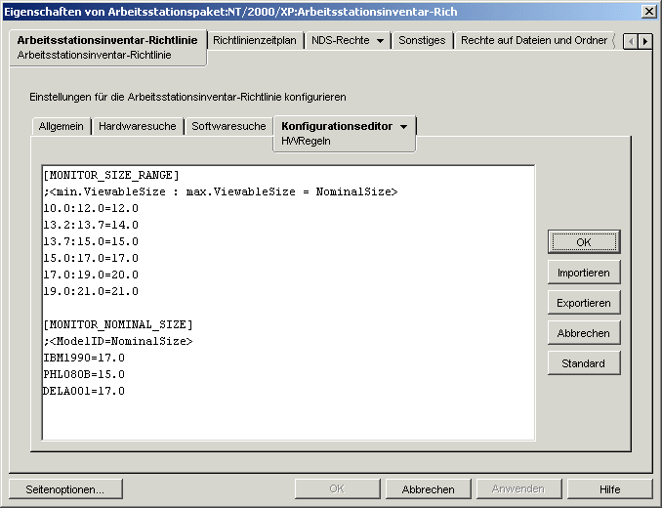
Task: Select the Softwaresuche sub-tab
Action: (228, 126)
